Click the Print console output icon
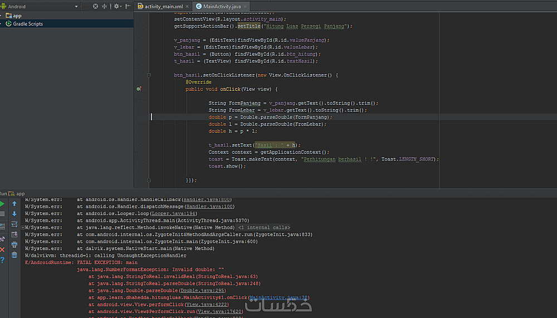 point(14,244)
